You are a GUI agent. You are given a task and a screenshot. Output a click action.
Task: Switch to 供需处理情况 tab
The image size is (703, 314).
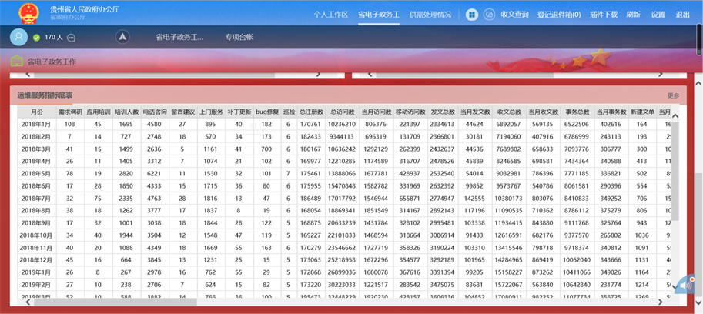tap(430, 15)
